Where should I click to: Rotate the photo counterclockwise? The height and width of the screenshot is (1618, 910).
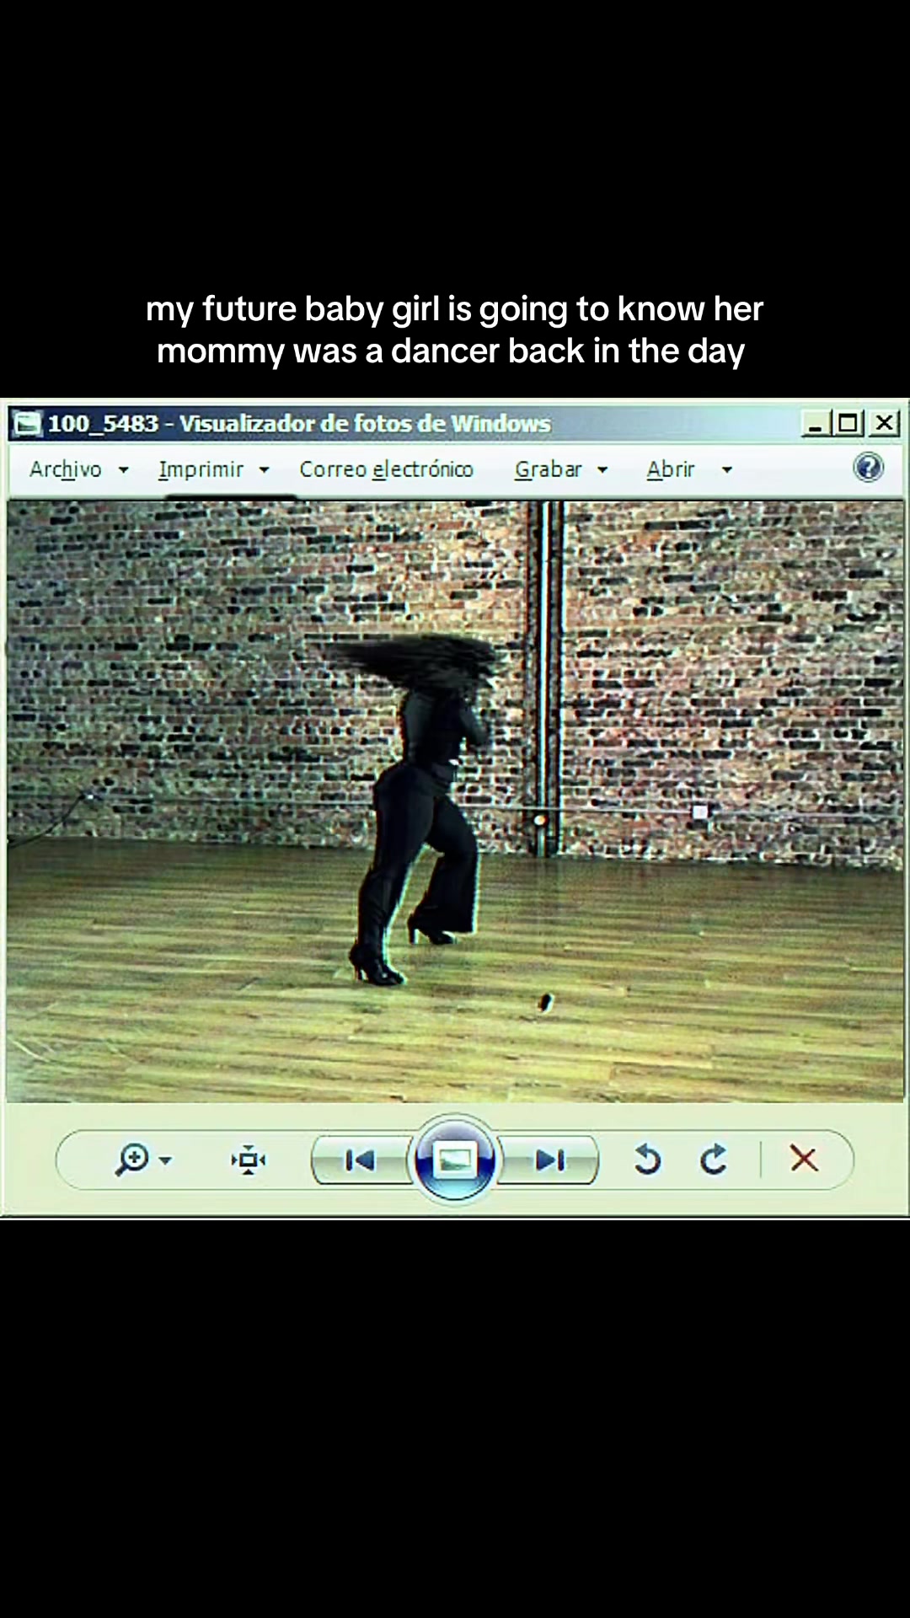point(647,1160)
